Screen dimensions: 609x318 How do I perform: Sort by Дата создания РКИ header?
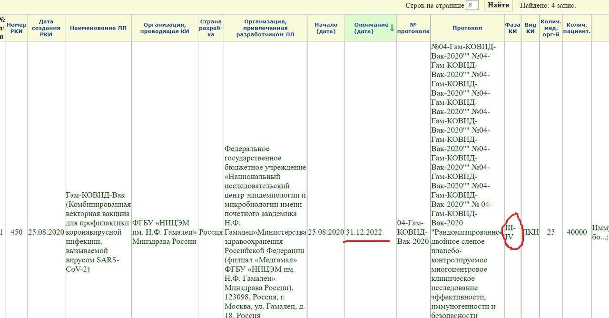(46, 28)
